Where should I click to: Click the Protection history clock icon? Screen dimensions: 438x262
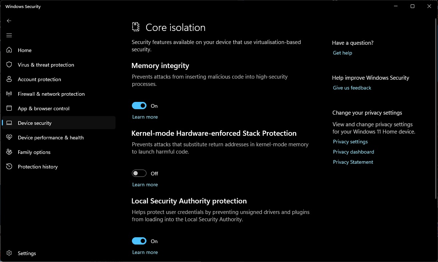(9, 167)
